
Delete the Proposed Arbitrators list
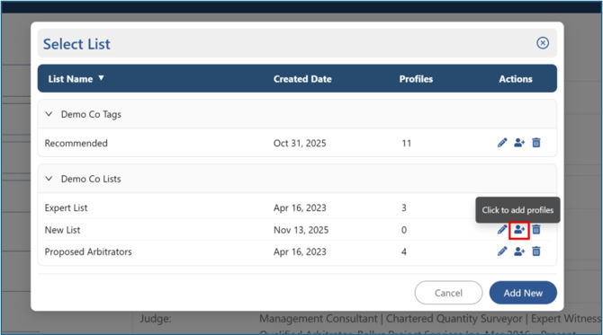click(536, 251)
